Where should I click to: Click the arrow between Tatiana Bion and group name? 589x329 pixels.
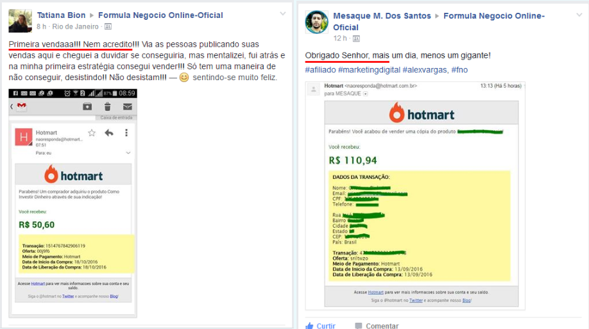[x=92, y=15]
